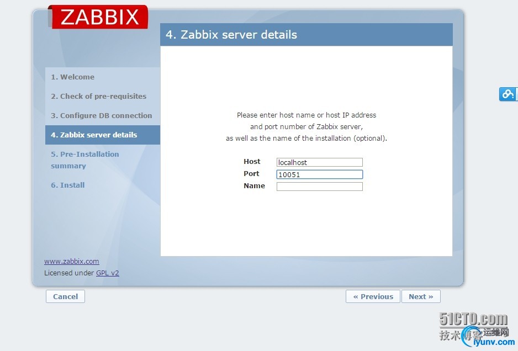Click the "and port number of Zabbix server" line
This screenshot has height=351, width=518.
306,127
